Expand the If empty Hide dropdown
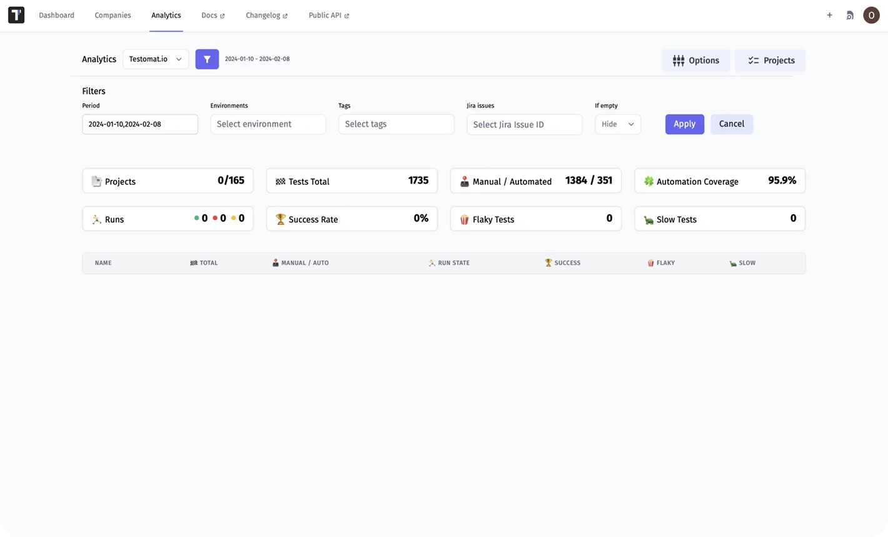 click(617, 124)
